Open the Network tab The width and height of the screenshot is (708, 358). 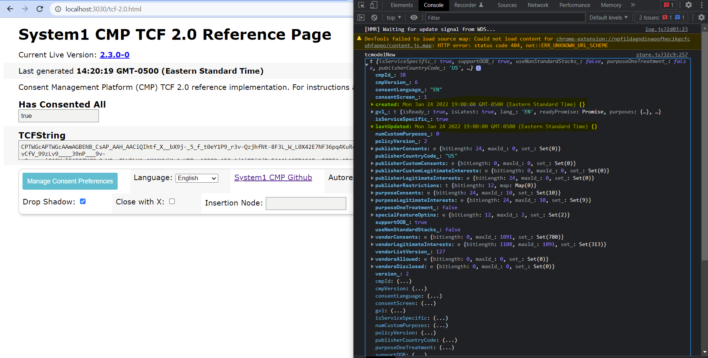pyautogui.click(x=538, y=5)
